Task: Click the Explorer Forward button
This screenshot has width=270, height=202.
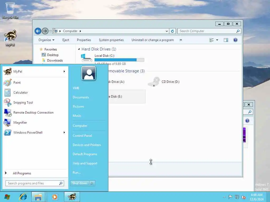Action: (x=45, y=31)
